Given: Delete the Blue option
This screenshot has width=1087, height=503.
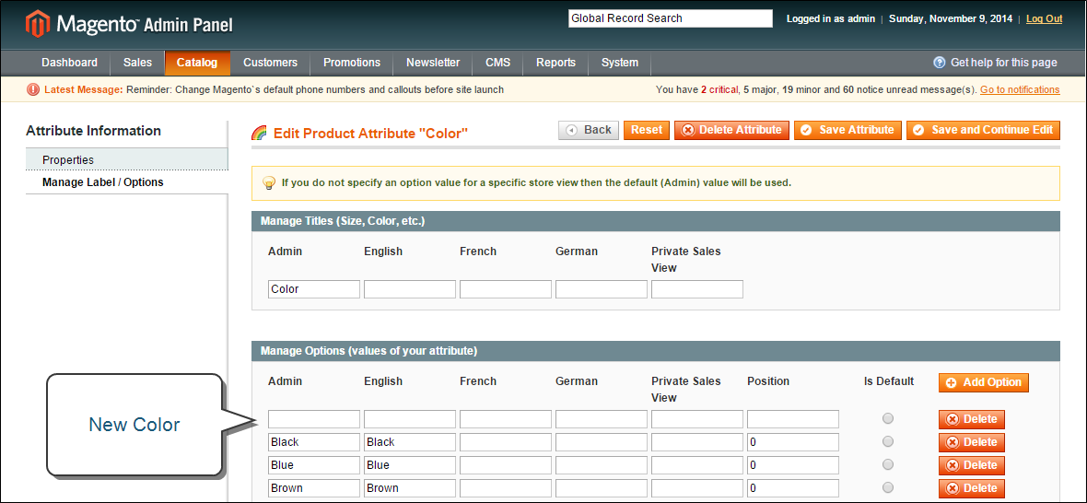Looking at the screenshot, I should pyautogui.click(x=972, y=465).
